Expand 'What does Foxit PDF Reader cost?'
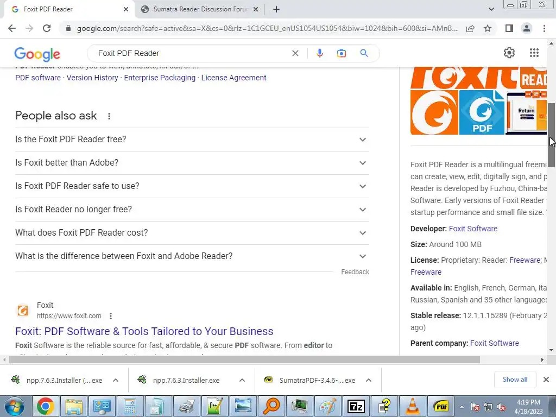The height and width of the screenshot is (417, 556). 192,233
